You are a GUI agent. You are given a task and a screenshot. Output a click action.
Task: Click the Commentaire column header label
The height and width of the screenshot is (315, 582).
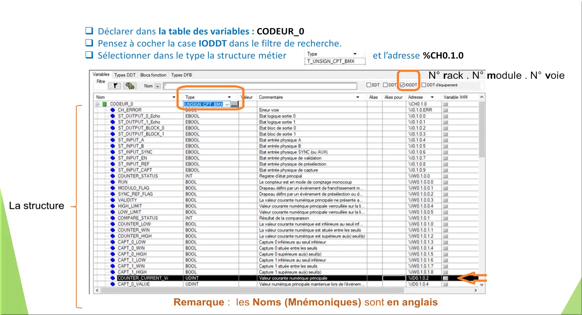click(271, 97)
